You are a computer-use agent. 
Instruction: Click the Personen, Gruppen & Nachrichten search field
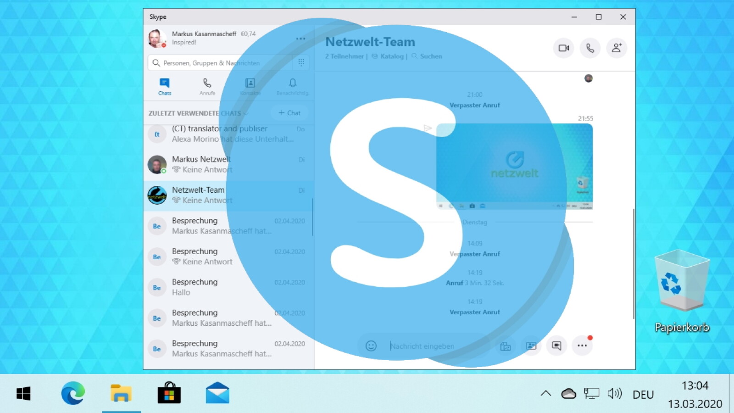[x=221, y=63]
